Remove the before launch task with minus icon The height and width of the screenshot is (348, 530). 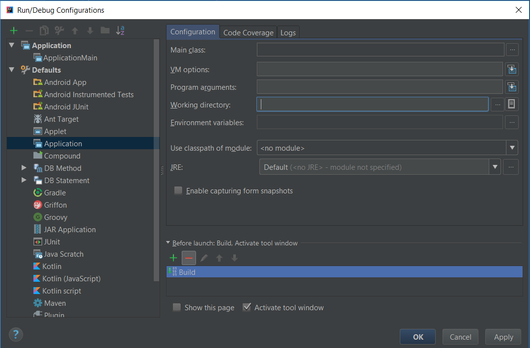coord(189,258)
